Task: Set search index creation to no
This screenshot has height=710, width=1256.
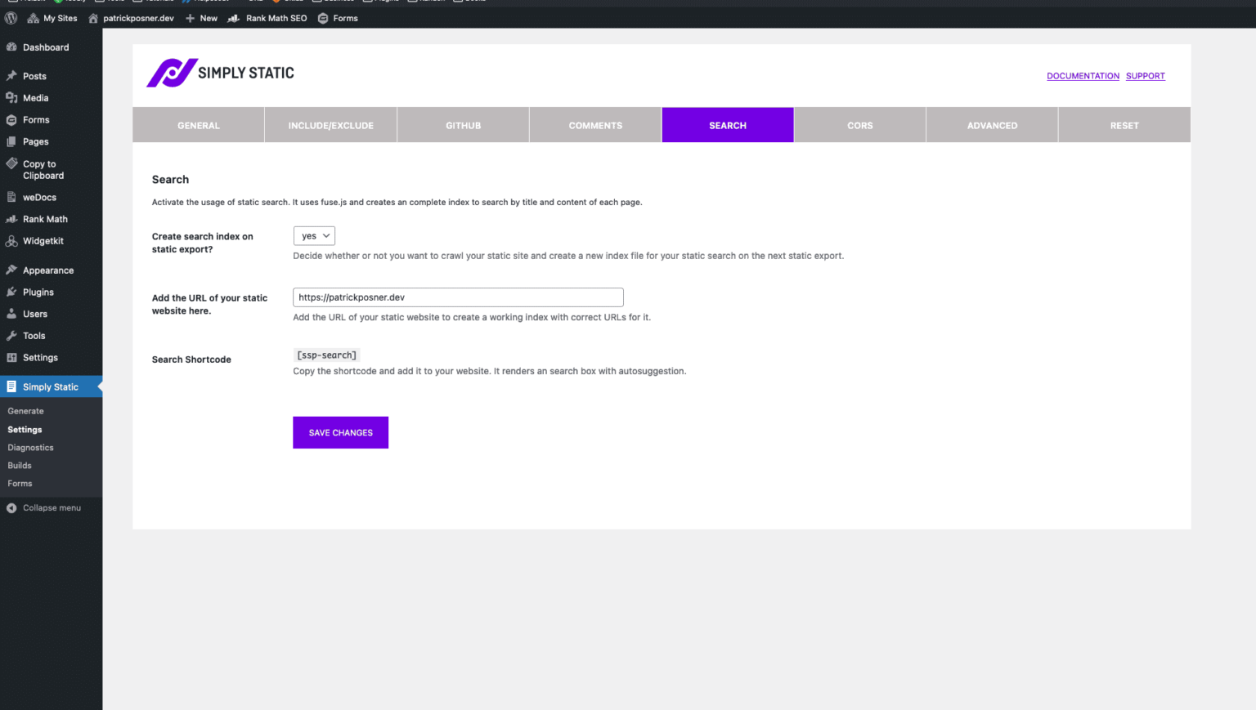Action: (314, 235)
